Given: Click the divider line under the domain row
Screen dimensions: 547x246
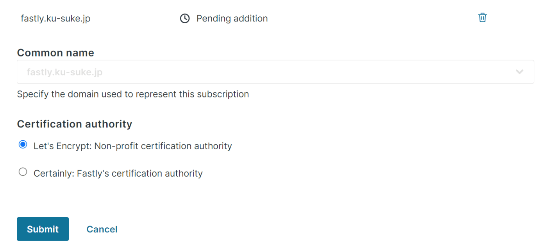Looking at the screenshot, I should coord(275,29).
